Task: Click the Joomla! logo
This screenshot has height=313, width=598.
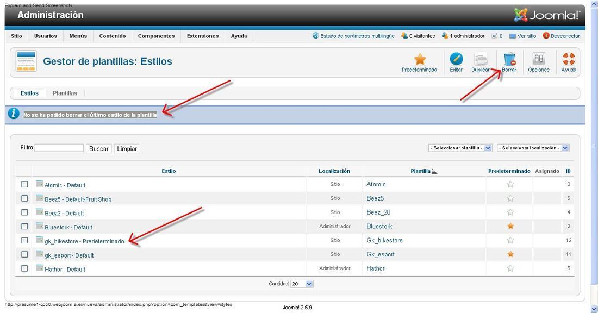Action: pos(547,15)
